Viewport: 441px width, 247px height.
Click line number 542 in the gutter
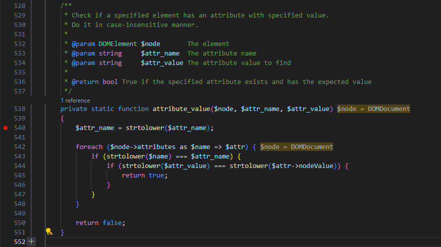19,147
